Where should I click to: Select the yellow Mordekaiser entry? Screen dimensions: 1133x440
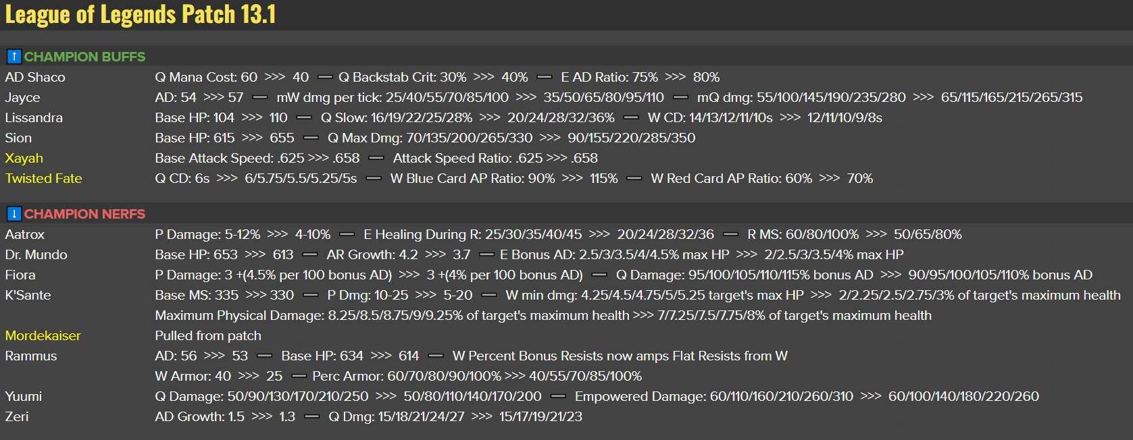(x=43, y=335)
